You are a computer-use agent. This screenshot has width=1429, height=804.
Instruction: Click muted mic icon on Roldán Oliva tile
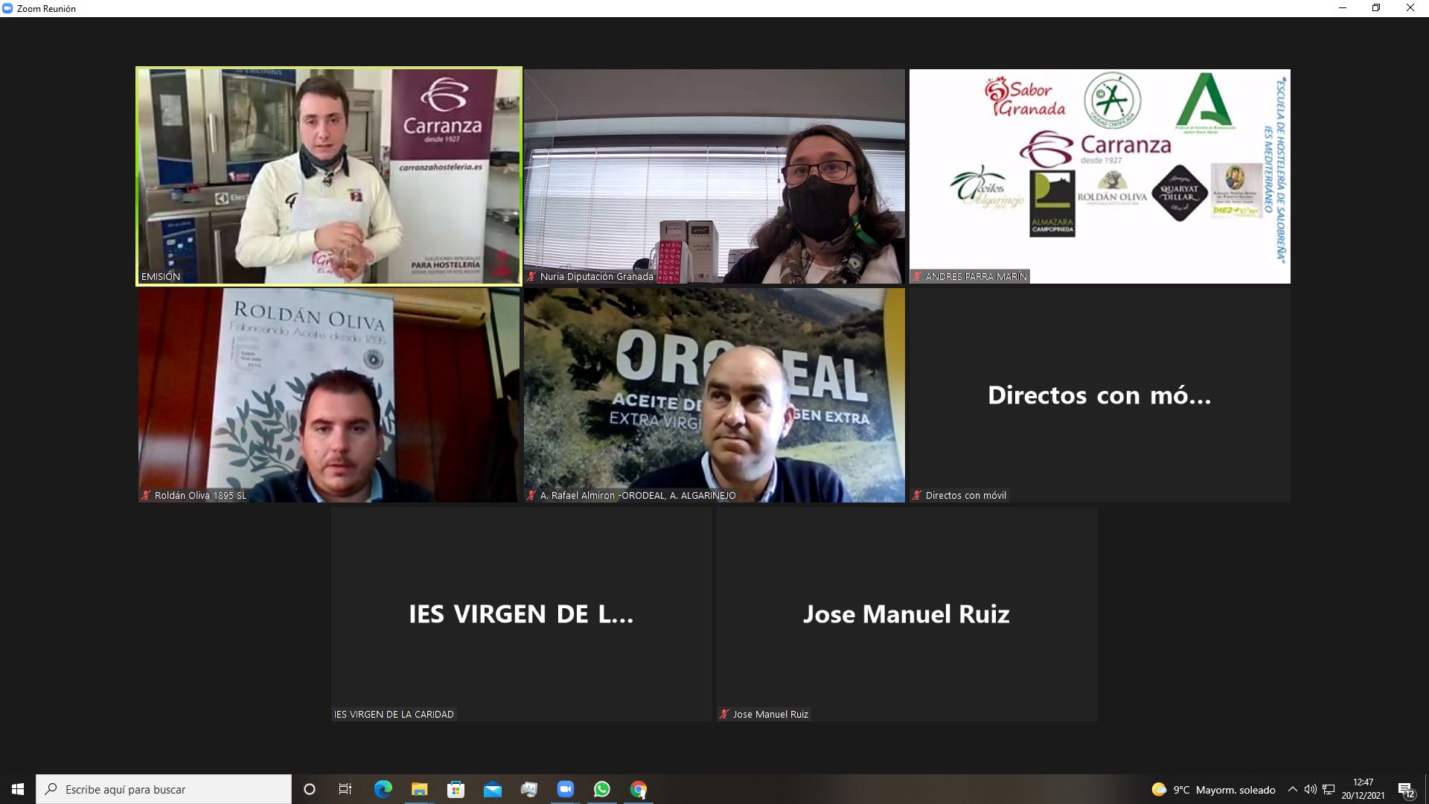146,495
